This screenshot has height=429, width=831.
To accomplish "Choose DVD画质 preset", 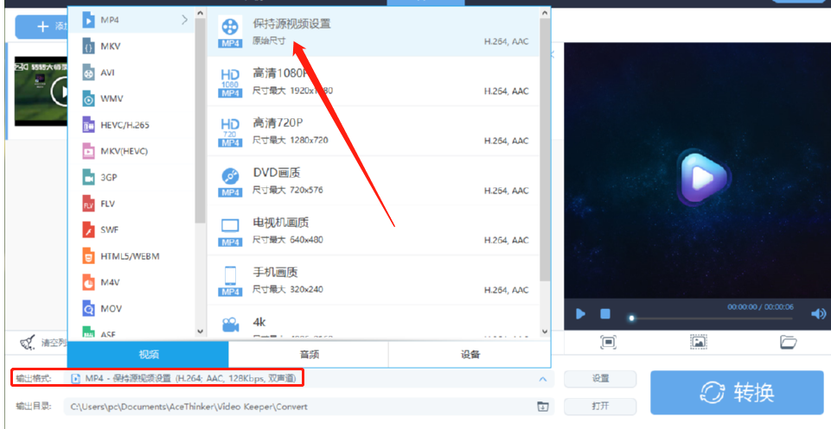I will pos(373,181).
